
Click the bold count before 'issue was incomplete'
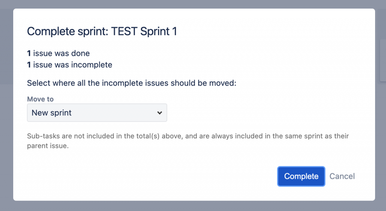pos(29,65)
